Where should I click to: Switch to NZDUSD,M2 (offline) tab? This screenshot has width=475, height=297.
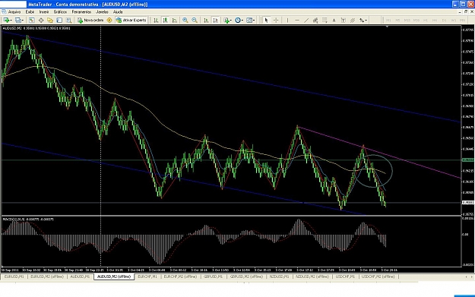(312, 276)
